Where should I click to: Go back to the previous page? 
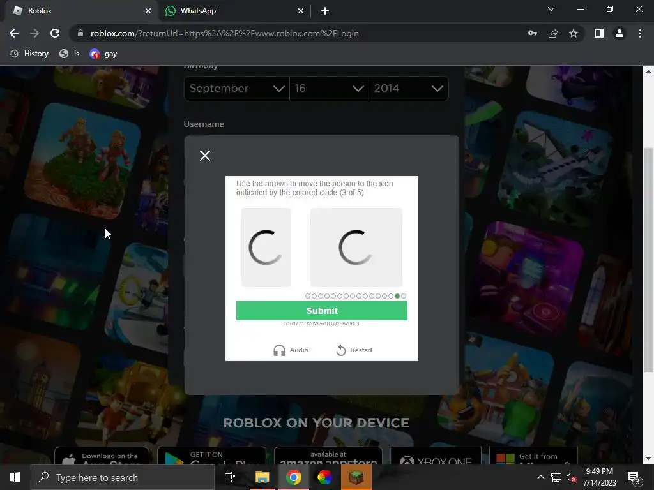pyautogui.click(x=14, y=33)
